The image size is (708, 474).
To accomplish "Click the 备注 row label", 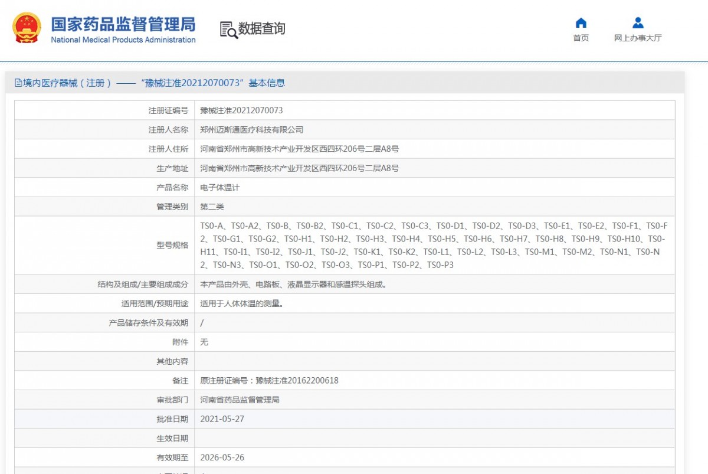I will coord(181,380).
